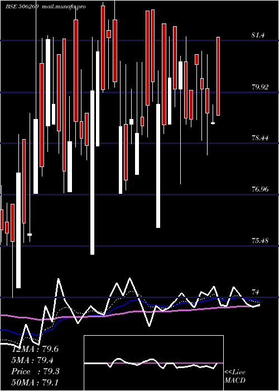Click the 81.4 price level label
The height and width of the screenshot is (391, 279).
(x=258, y=35)
